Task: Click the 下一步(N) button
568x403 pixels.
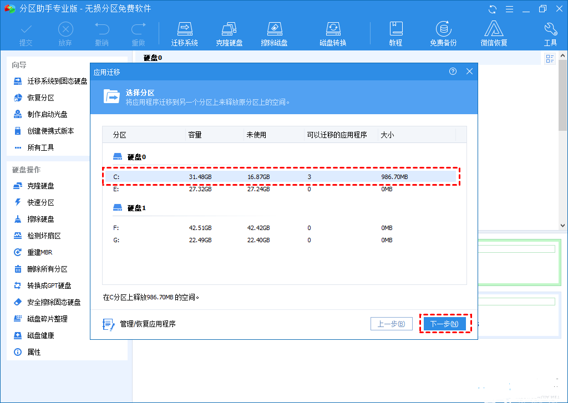Action: [x=445, y=323]
